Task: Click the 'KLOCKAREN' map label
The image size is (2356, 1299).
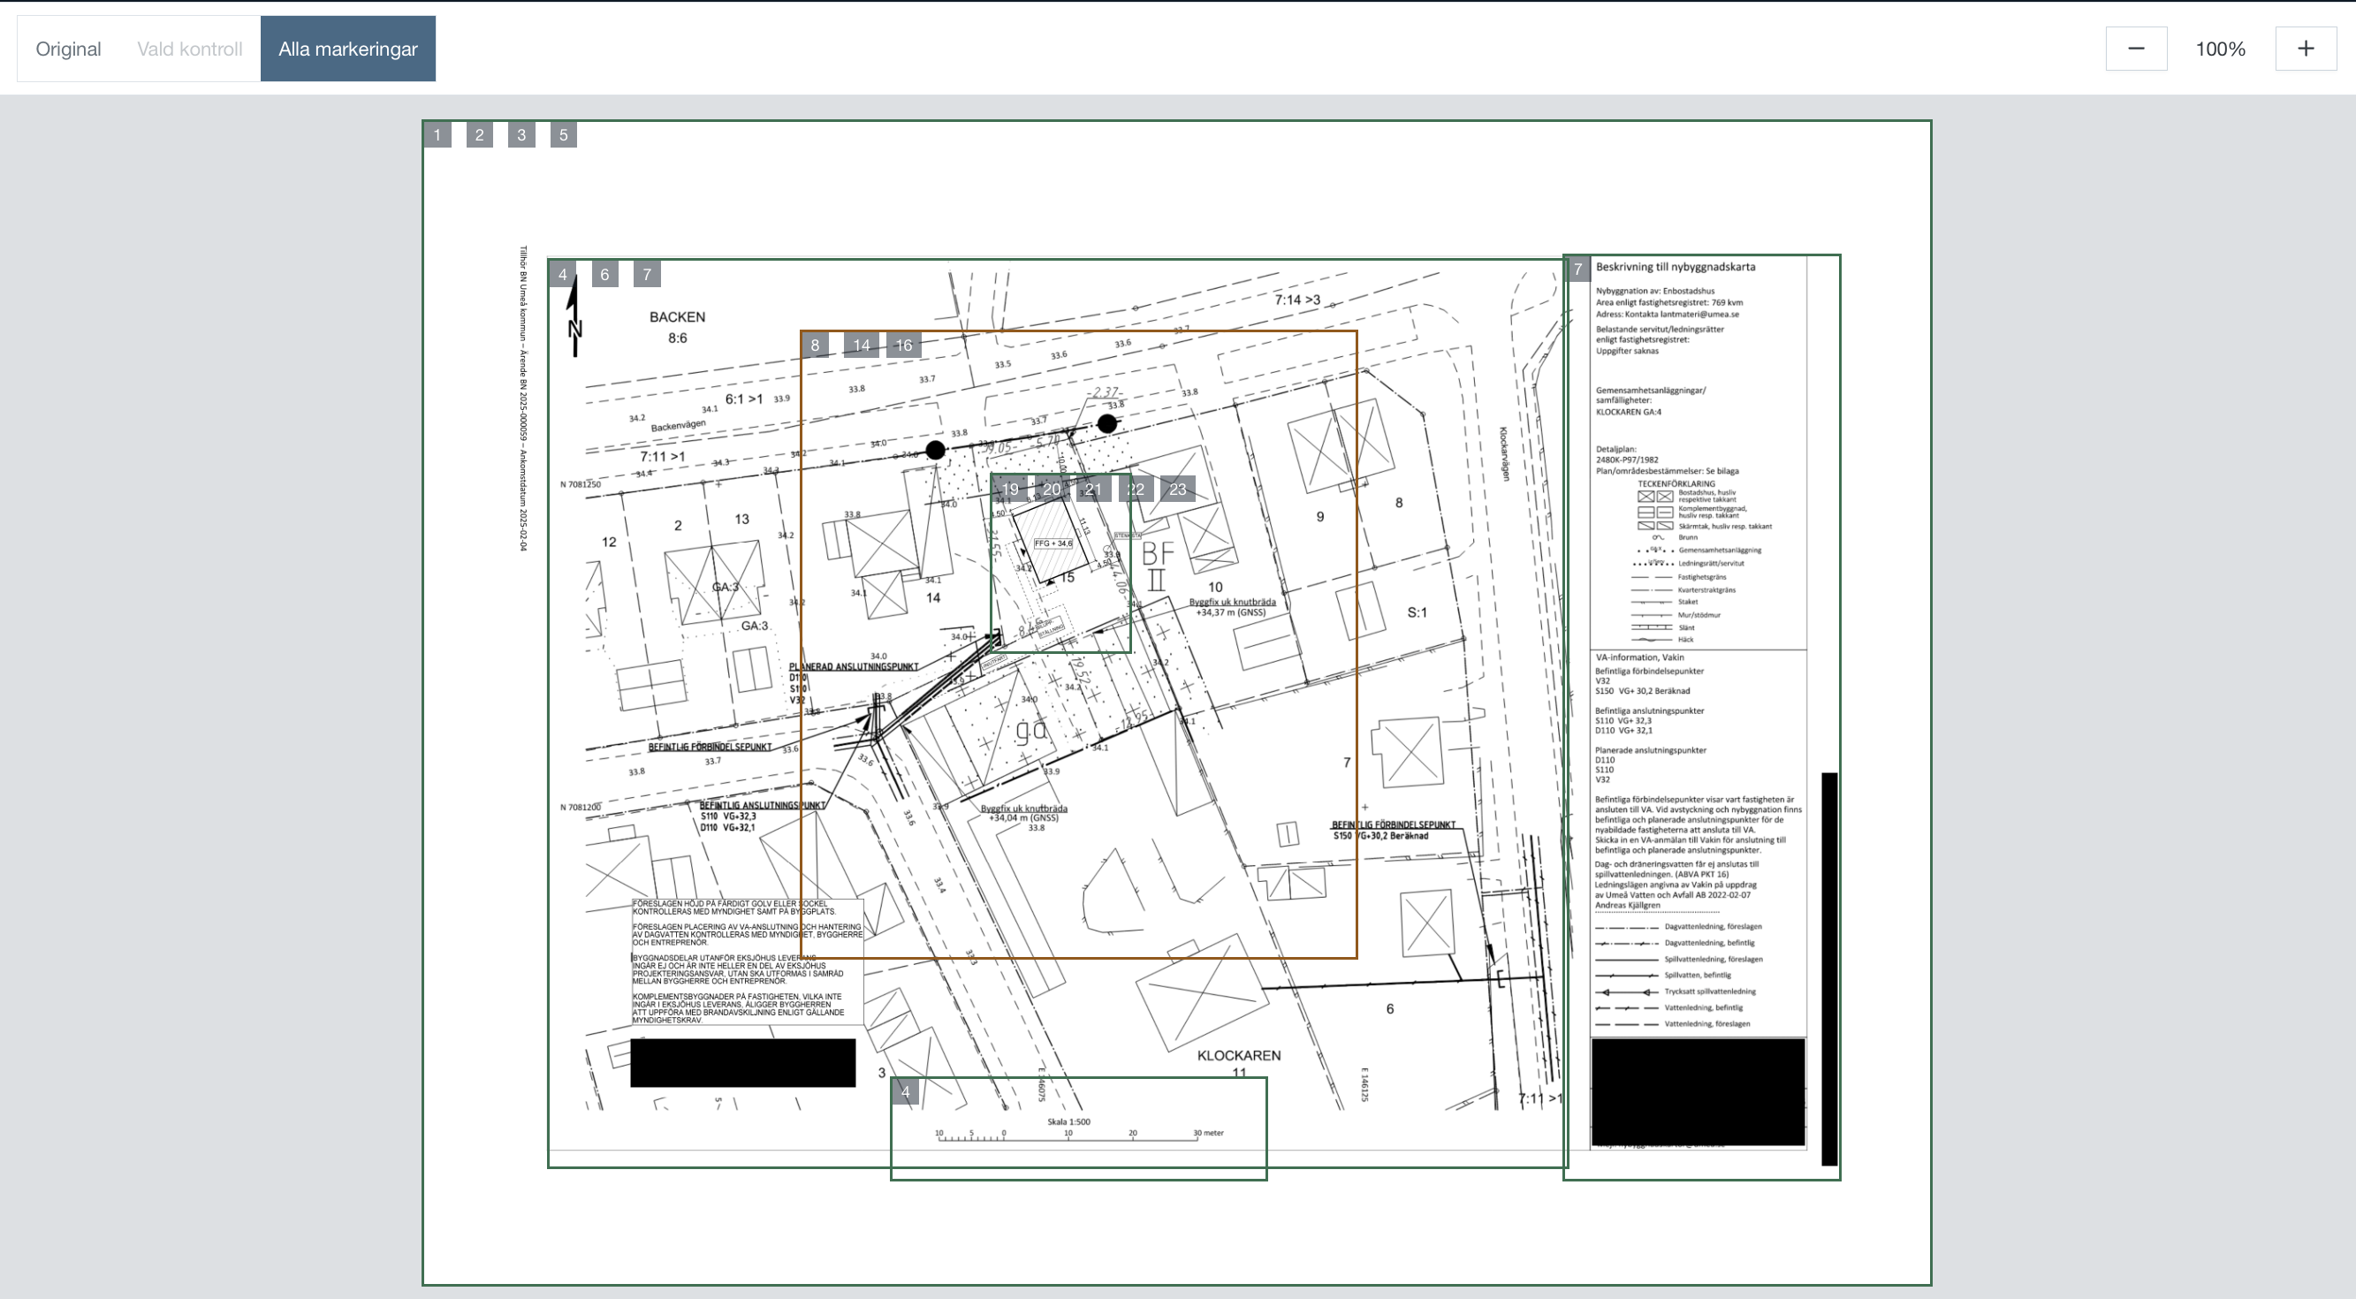Action: [x=1239, y=1055]
